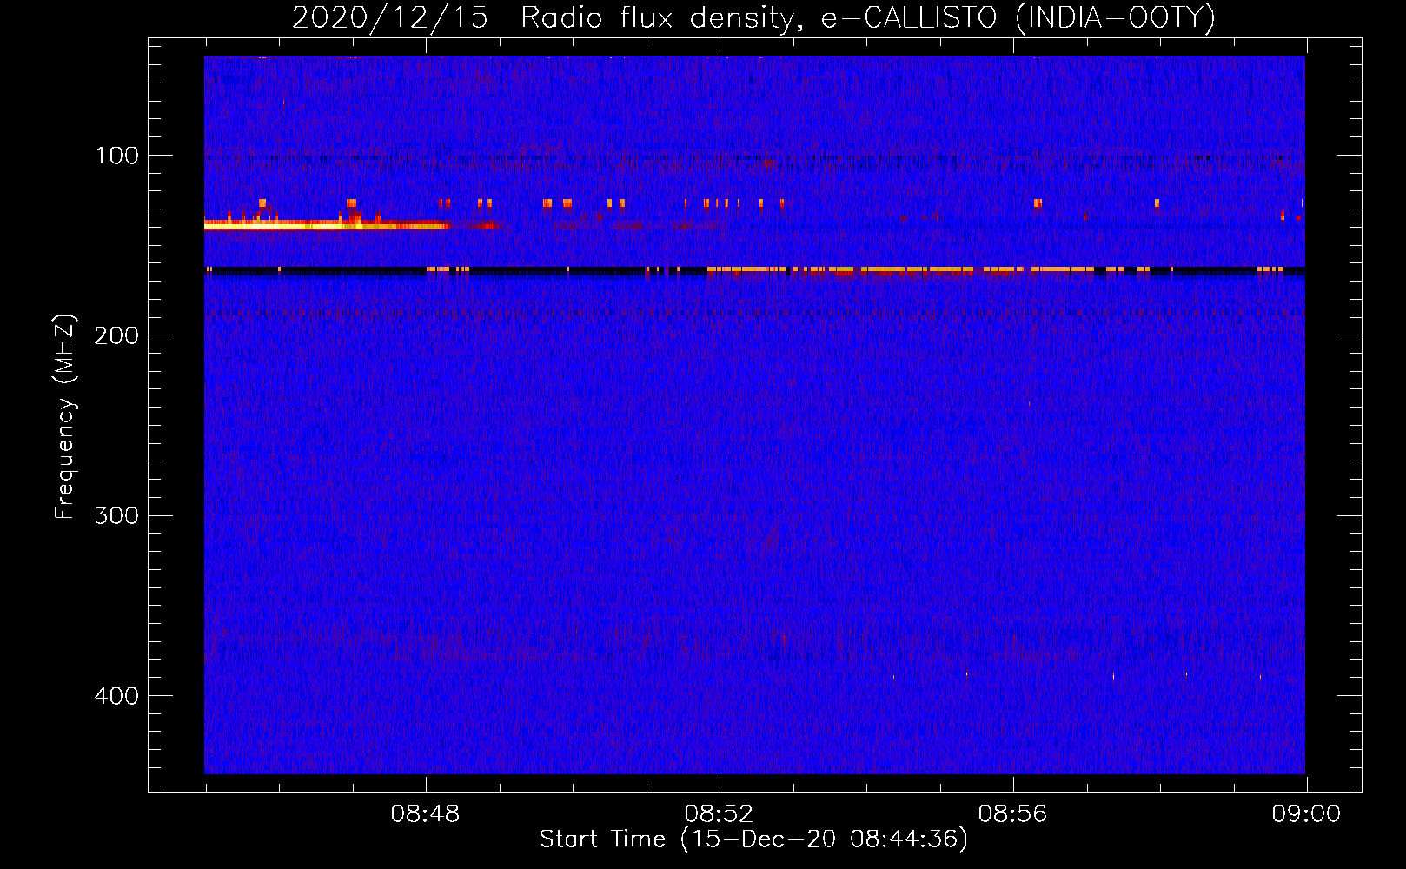Click the 400 frequency tick label

click(x=116, y=696)
